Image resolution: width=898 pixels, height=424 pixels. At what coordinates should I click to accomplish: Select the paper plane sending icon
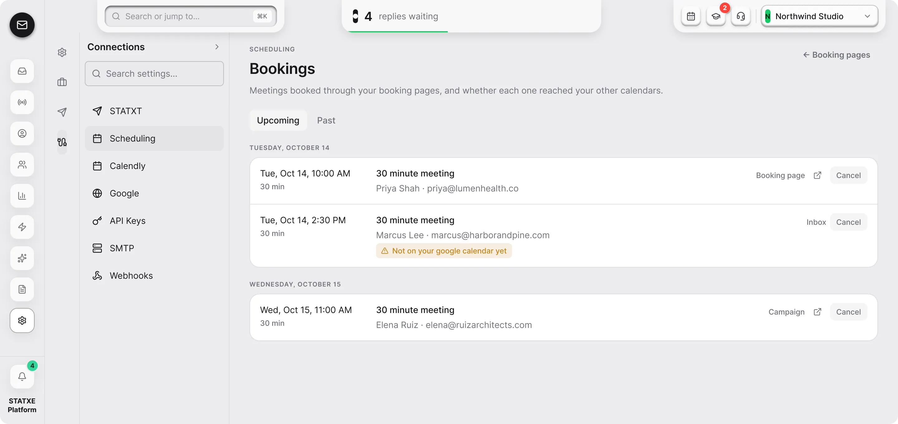(62, 112)
